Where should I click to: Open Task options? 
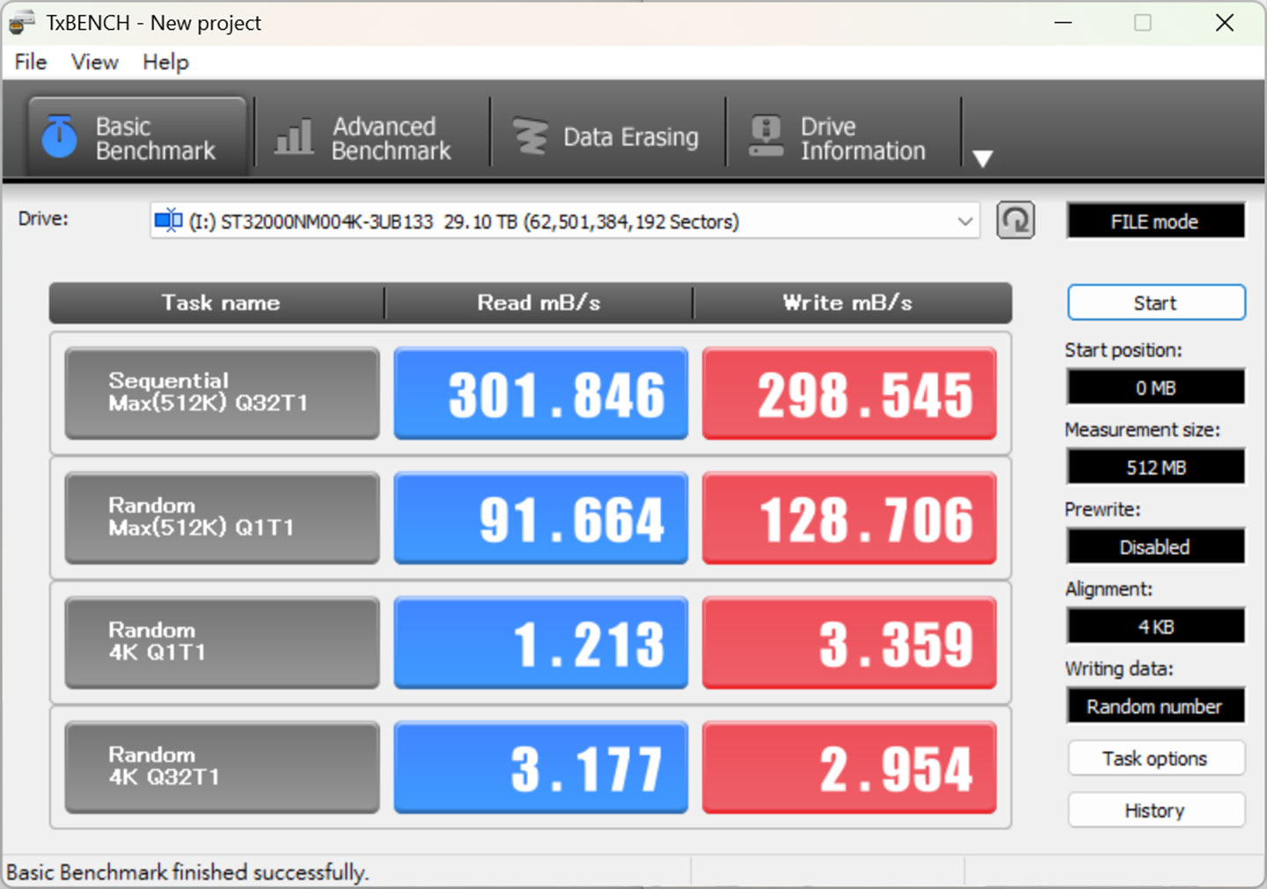[x=1155, y=758]
